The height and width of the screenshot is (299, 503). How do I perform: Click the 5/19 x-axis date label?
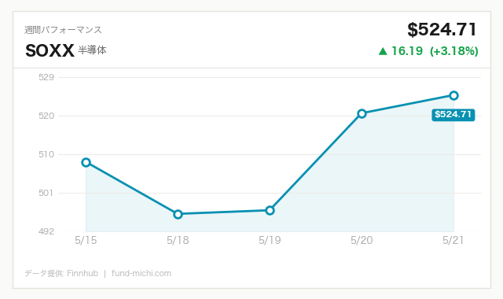[270, 240]
